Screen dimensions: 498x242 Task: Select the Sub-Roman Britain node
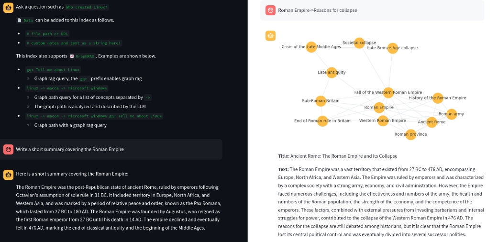321,101
